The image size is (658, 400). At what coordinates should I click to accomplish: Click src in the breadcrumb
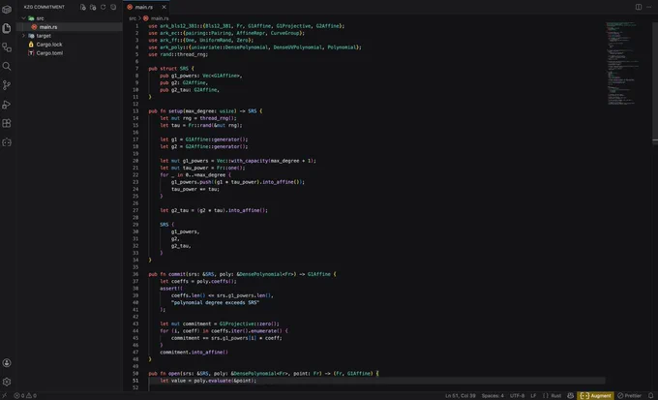(x=133, y=18)
